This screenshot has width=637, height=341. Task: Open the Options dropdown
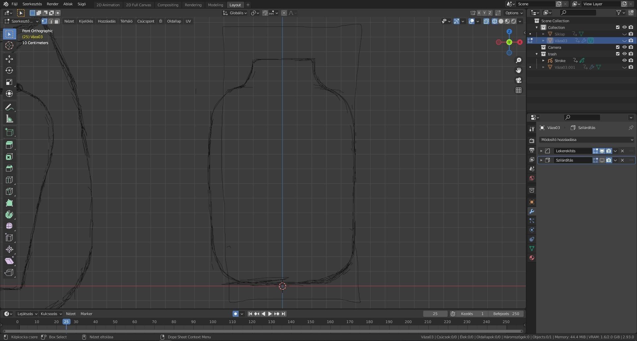click(x=514, y=13)
